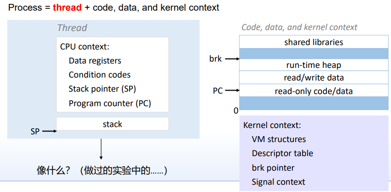Click the Chinese question text '像什么?'
The height and width of the screenshot is (192, 391).
[53, 171]
